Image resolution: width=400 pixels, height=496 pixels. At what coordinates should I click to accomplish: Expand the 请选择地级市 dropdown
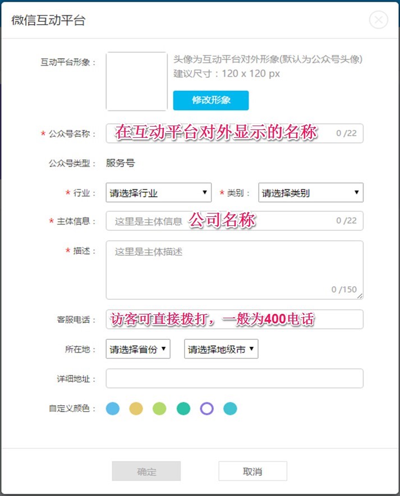pos(221,349)
